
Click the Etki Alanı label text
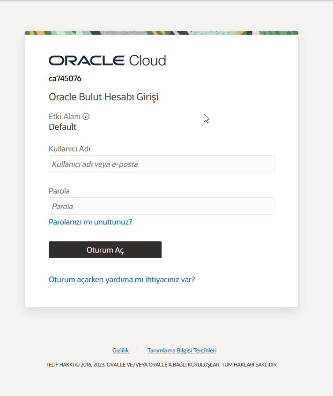[x=65, y=117]
